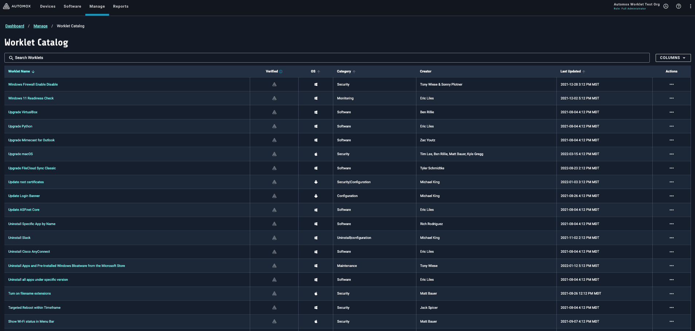Open Targeted Reboot within Timeframe worklet

tap(34, 308)
